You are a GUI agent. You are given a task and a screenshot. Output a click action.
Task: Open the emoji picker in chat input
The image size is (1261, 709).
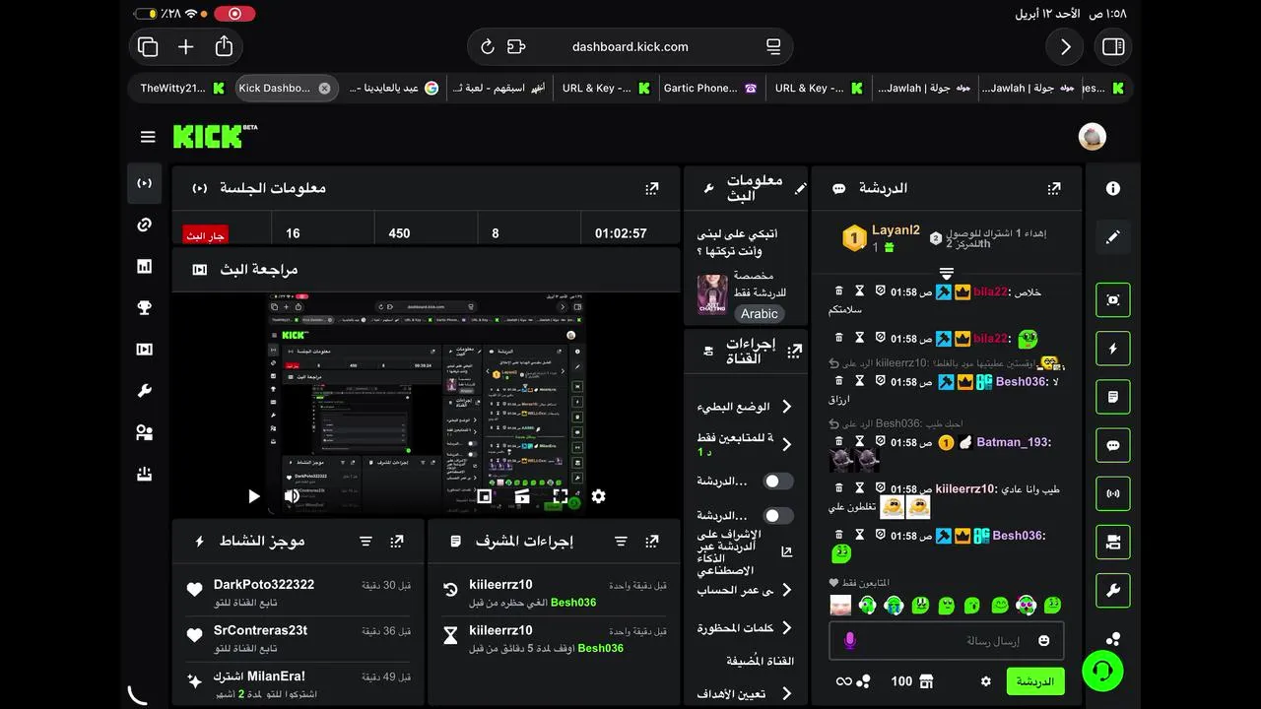point(1043,641)
